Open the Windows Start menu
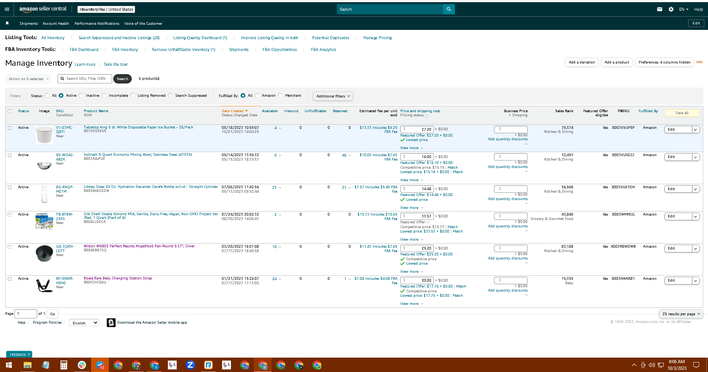The height and width of the screenshot is (372, 708). pos(9,365)
